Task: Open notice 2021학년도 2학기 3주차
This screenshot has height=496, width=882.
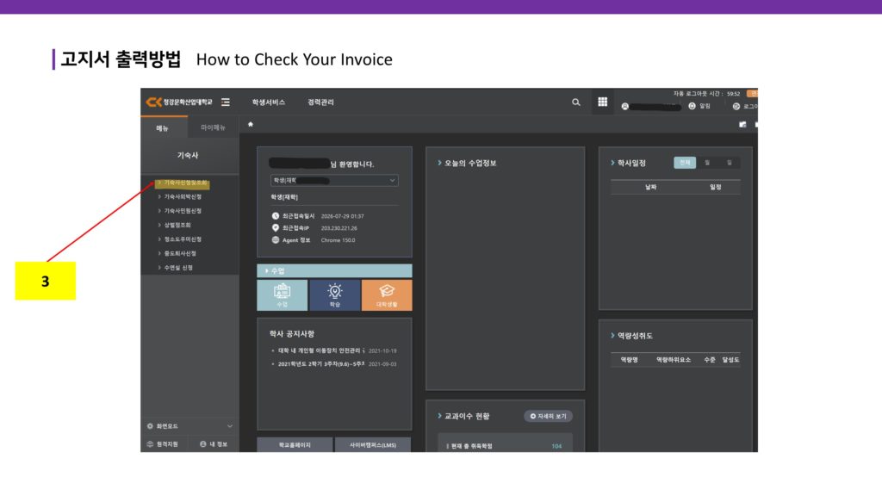Action: [x=321, y=364]
